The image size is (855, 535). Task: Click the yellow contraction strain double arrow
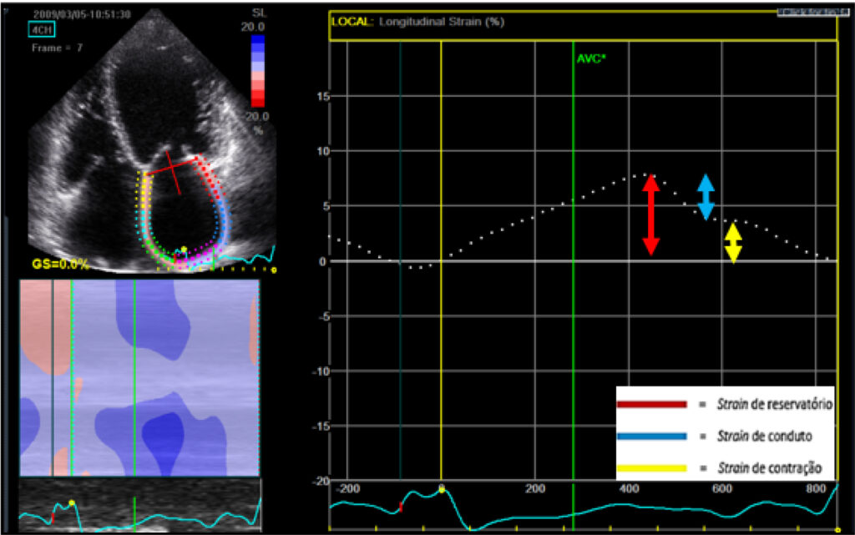[732, 243]
